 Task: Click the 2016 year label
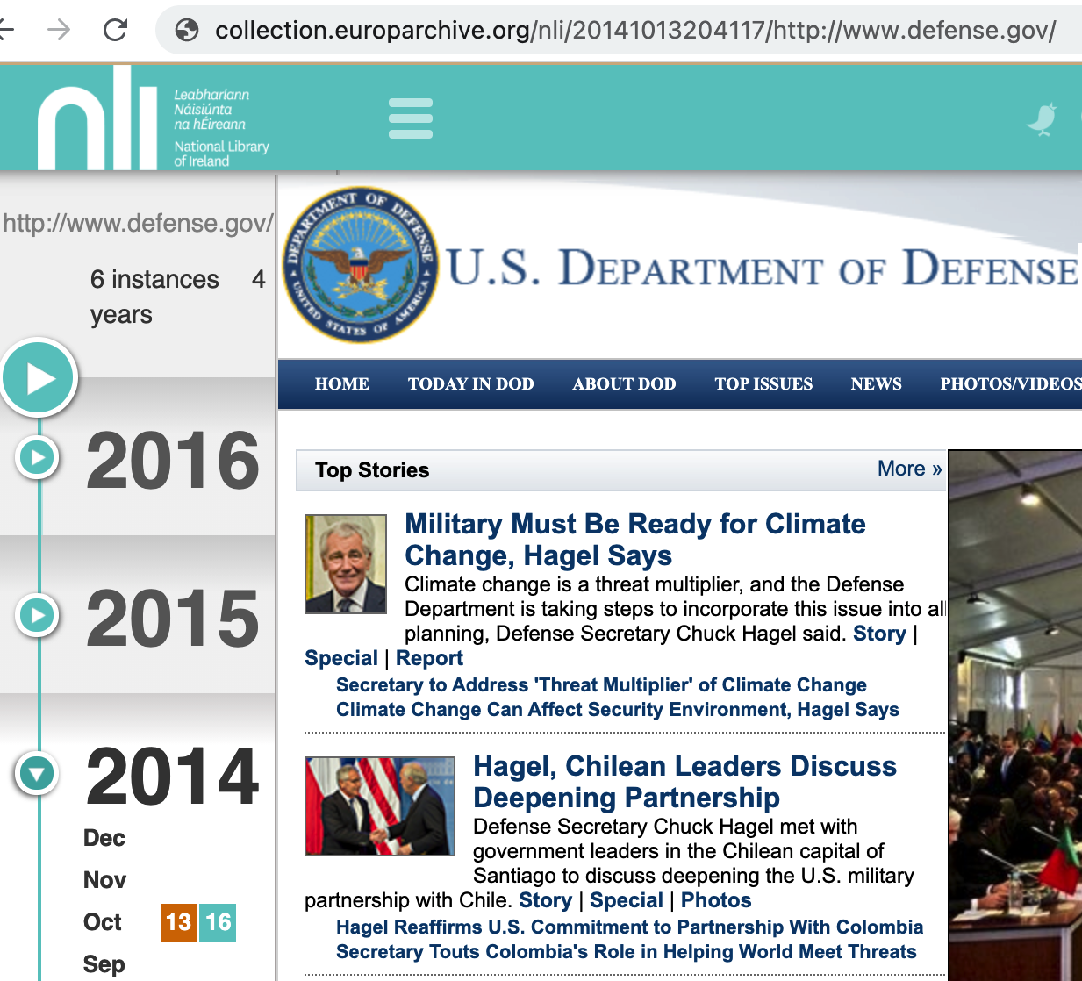173,460
